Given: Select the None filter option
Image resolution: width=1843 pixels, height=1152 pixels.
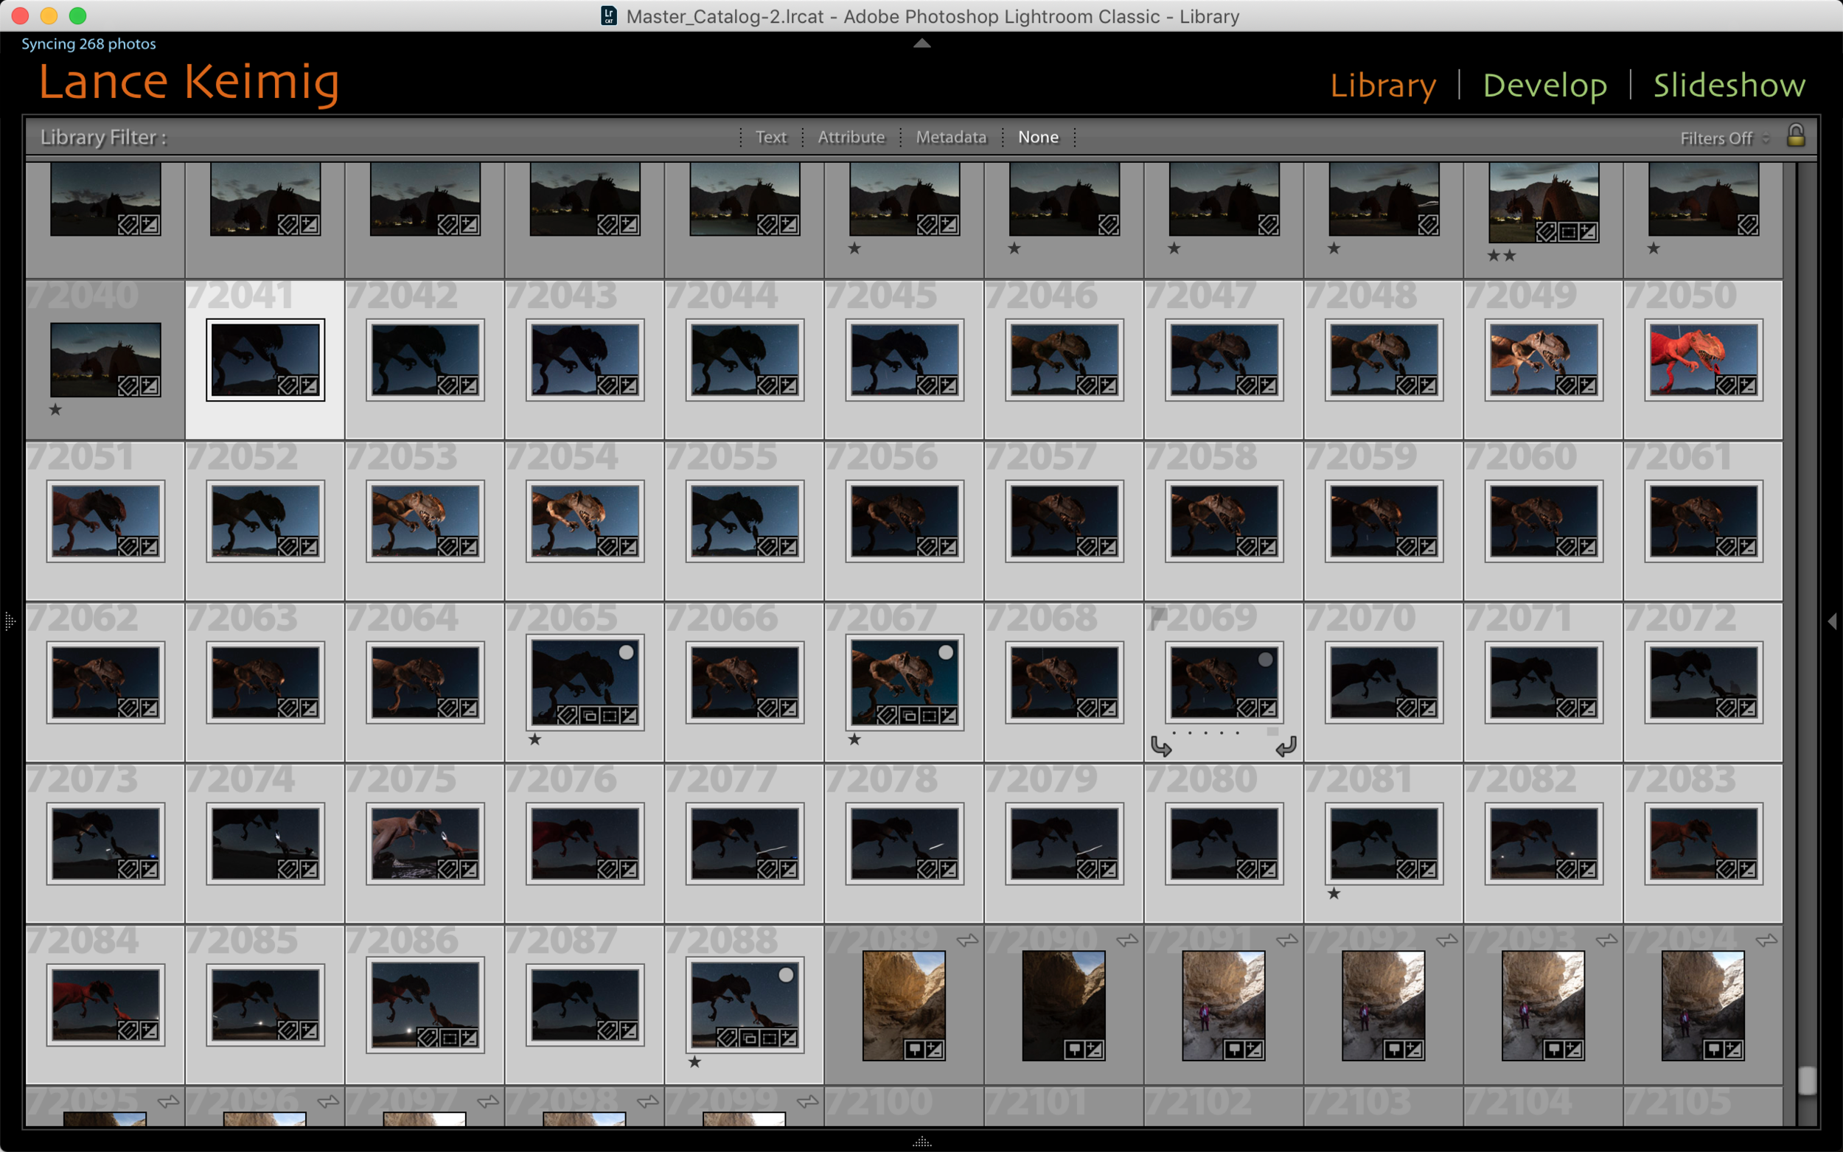Looking at the screenshot, I should [1039, 137].
